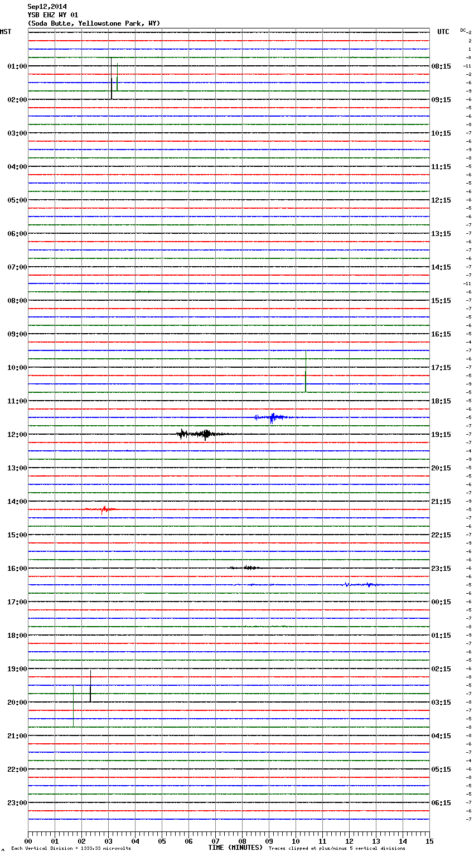Click the 19:15 UTC time label
This screenshot has height=856, width=474.
[x=441, y=435]
